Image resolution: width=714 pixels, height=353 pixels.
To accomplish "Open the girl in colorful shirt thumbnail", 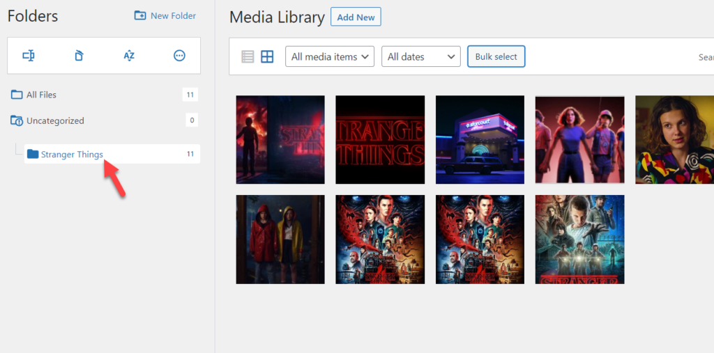I will pos(674,140).
